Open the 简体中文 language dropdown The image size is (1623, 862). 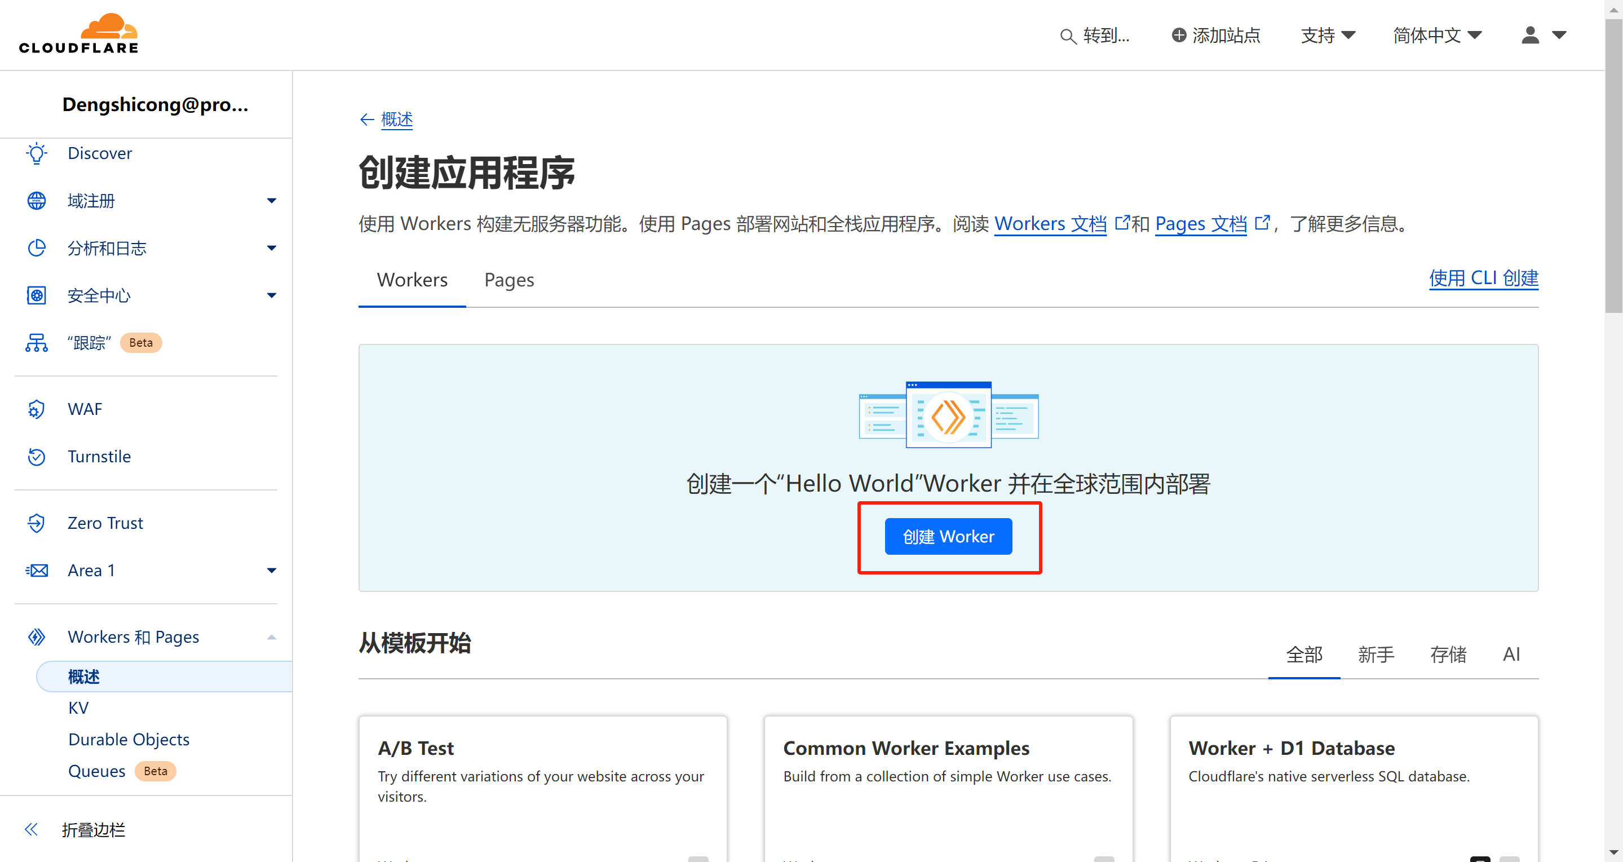pos(1436,36)
